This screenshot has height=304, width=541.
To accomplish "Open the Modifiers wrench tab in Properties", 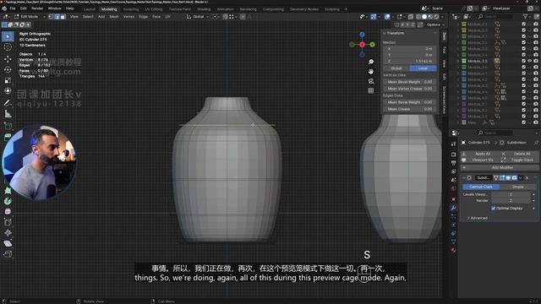I will click(x=453, y=208).
